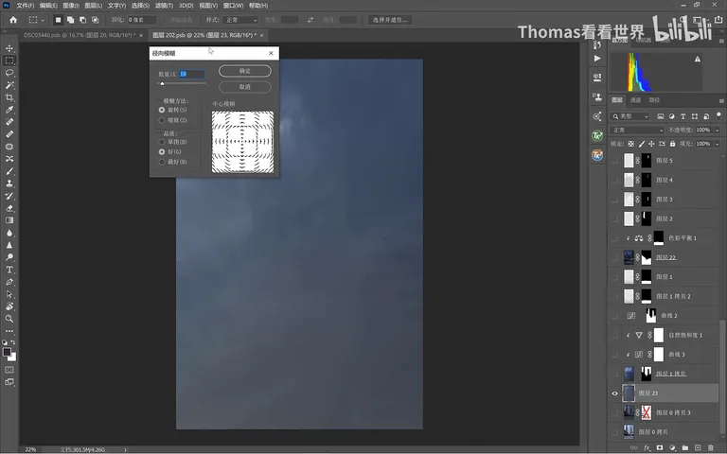Image resolution: width=727 pixels, height=454 pixels.
Task: Click the layer fx styles icon
Action: [647, 447]
